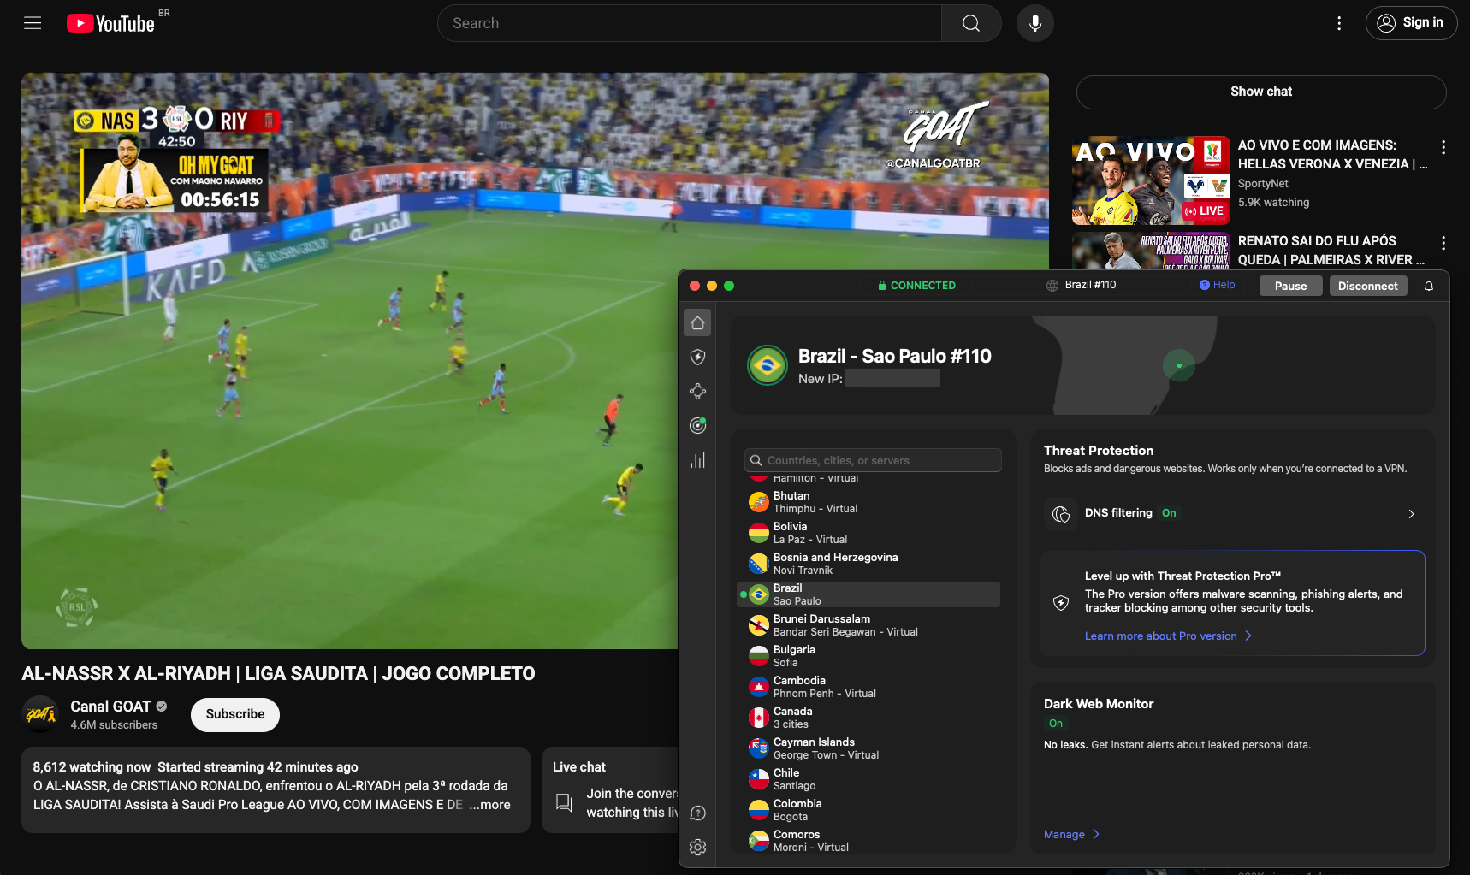1470x875 pixels.
Task: Connect to Comoros Moroni server
Action: [x=868, y=841]
